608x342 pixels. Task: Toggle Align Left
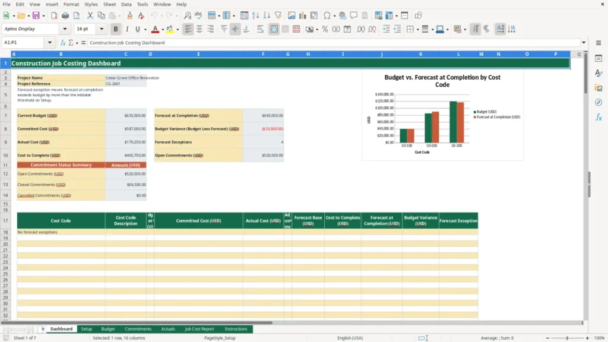click(188, 29)
